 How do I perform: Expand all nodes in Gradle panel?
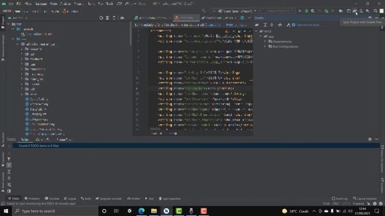pos(265,25)
